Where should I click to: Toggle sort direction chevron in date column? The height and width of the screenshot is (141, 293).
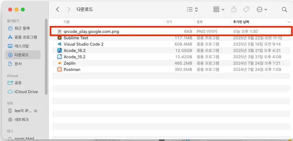[x=289, y=22]
